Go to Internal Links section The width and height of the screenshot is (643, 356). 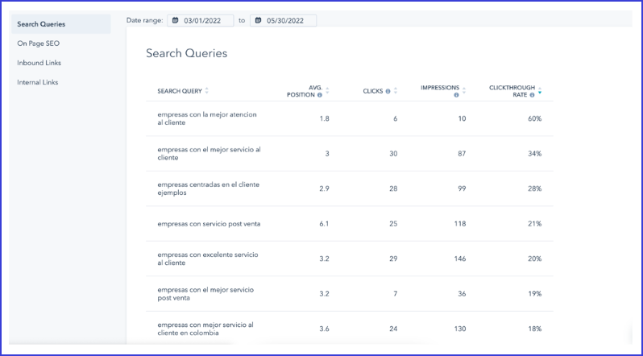(x=38, y=82)
